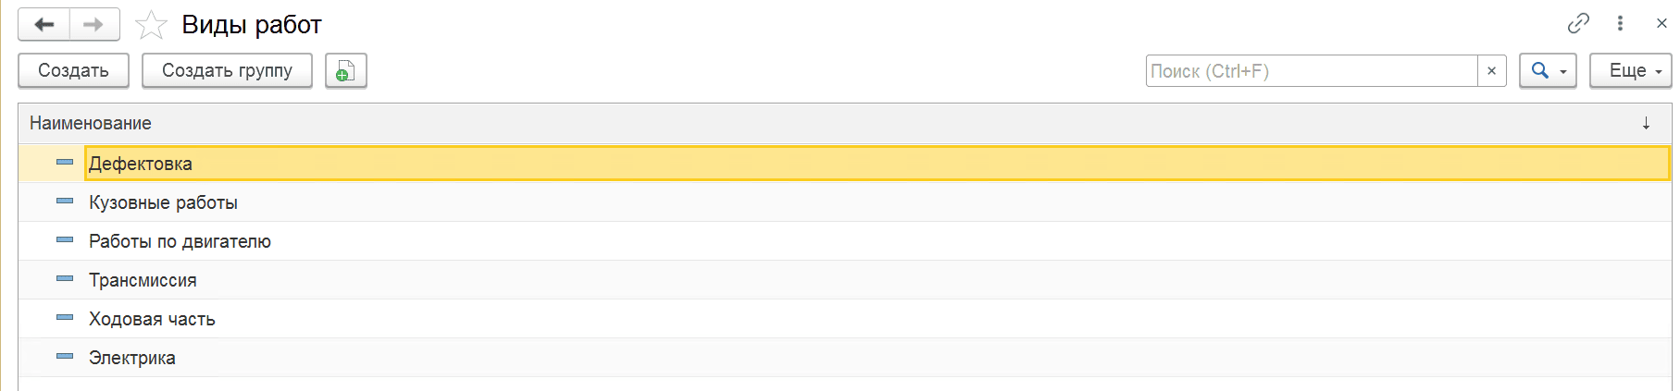Expand the Еще menu
Image resolution: width=1680 pixels, height=391 pixels.
pyautogui.click(x=1630, y=71)
